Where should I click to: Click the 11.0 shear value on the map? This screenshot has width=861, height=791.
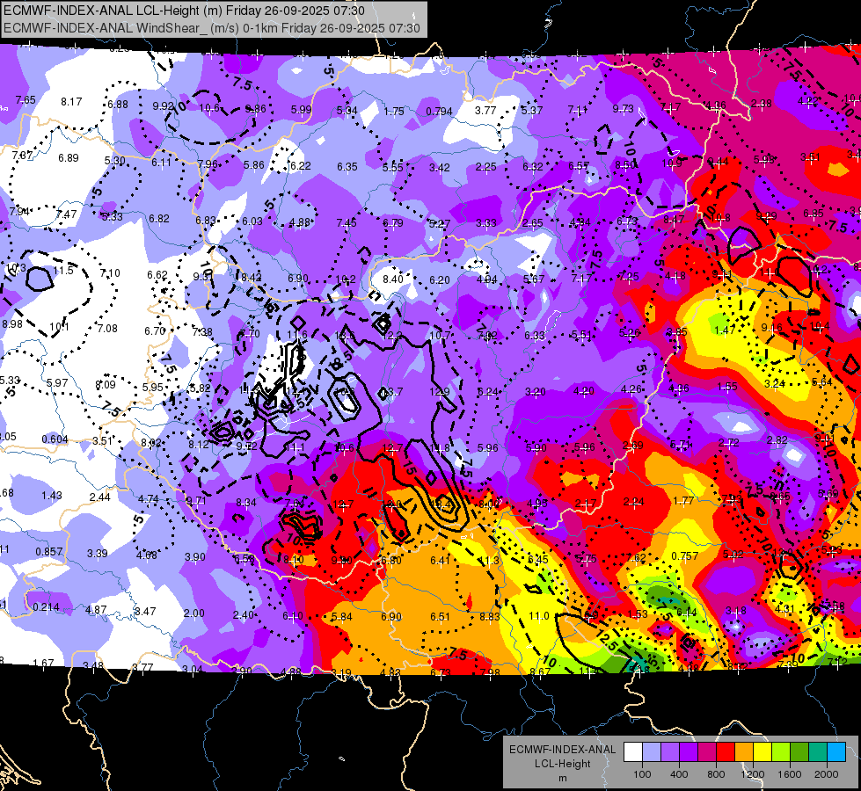coord(538,616)
